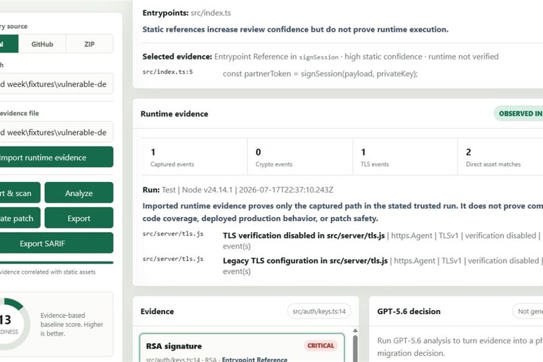Click the Evidence panel scrollbar up arrow
The width and height of the screenshot is (543, 362).
coord(355,331)
